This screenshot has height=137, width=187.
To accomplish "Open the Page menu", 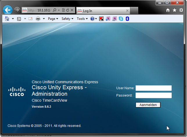I will click(x=53, y=19).
